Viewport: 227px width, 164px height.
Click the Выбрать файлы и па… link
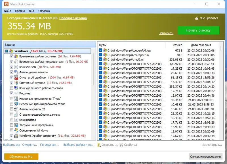[79, 145]
